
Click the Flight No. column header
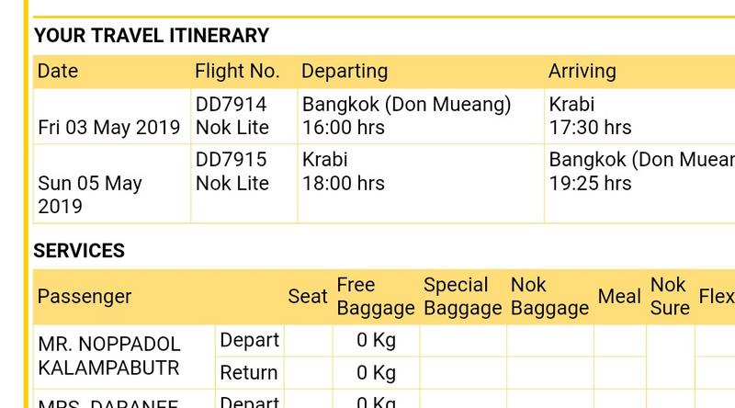coord(237,72)
